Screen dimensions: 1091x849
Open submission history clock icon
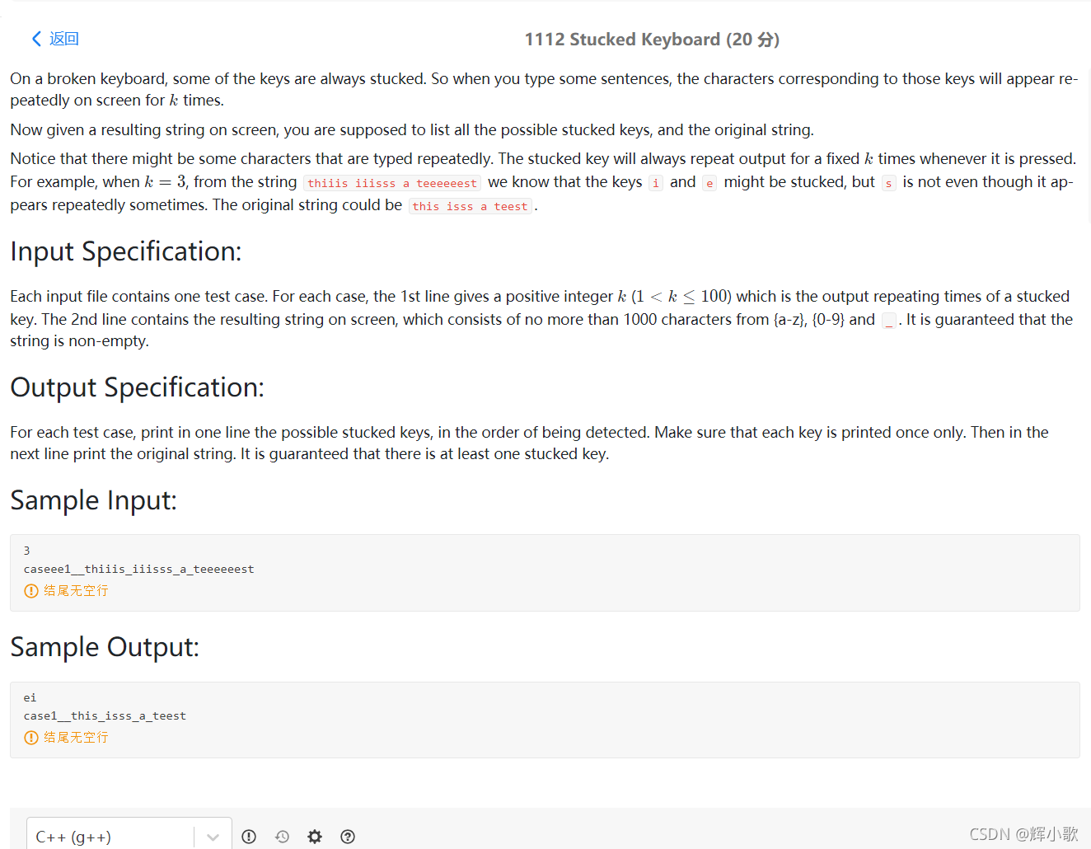(x=282, y=837)
